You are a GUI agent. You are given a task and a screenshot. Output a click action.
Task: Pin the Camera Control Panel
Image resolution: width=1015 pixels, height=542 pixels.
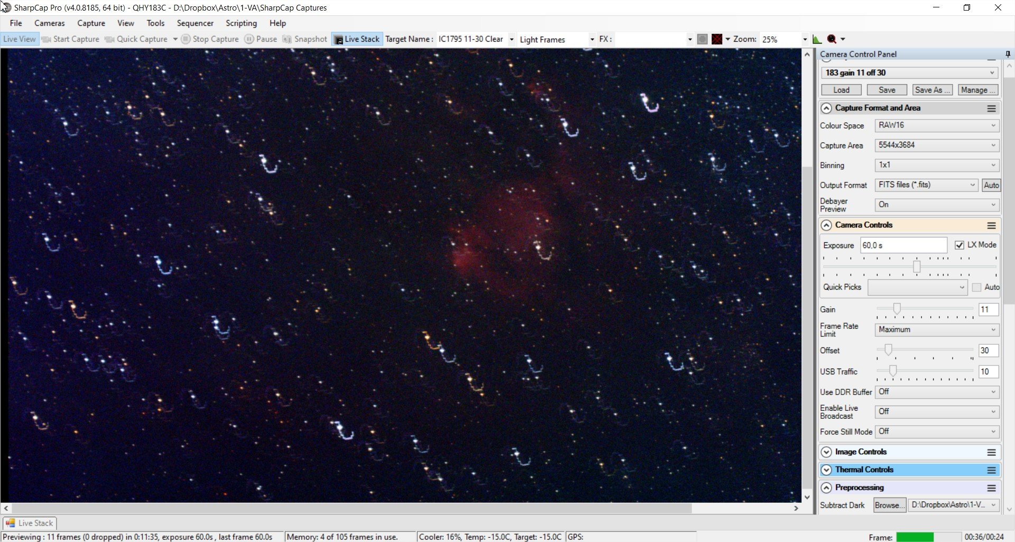(1008, 54)
